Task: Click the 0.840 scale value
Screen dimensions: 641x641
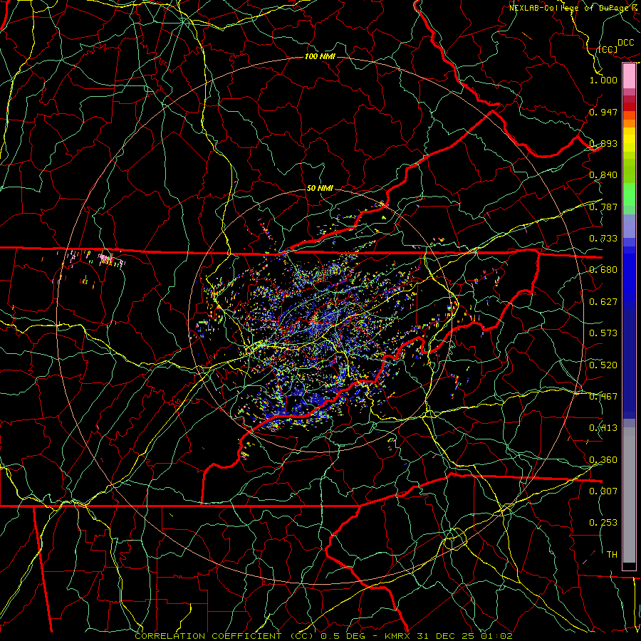Action: click(603, 175)
